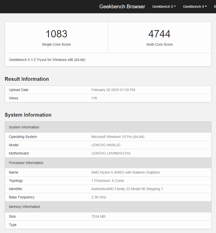The width and height of the screenshot is (216, 233).
Task: Click the Base Frequency label
Action: 22,197
